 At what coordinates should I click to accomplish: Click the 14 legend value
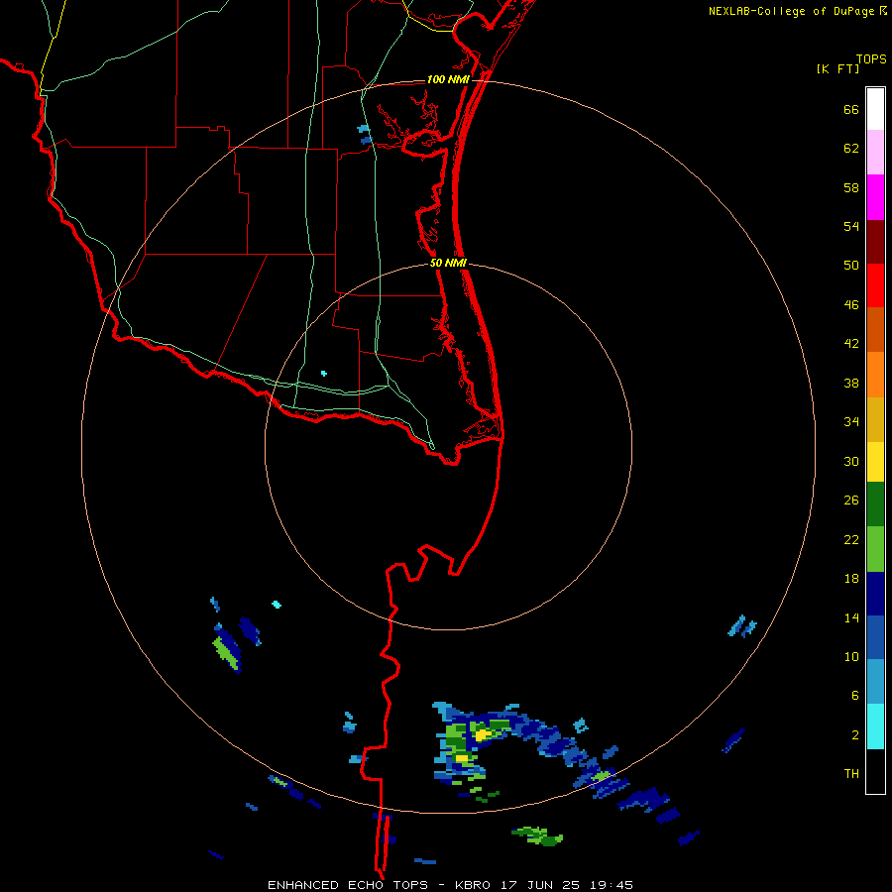click(851, 617)
